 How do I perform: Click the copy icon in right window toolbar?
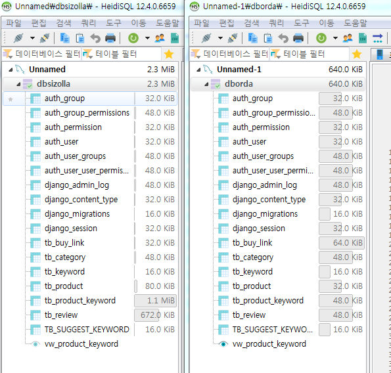pos(253,38)
